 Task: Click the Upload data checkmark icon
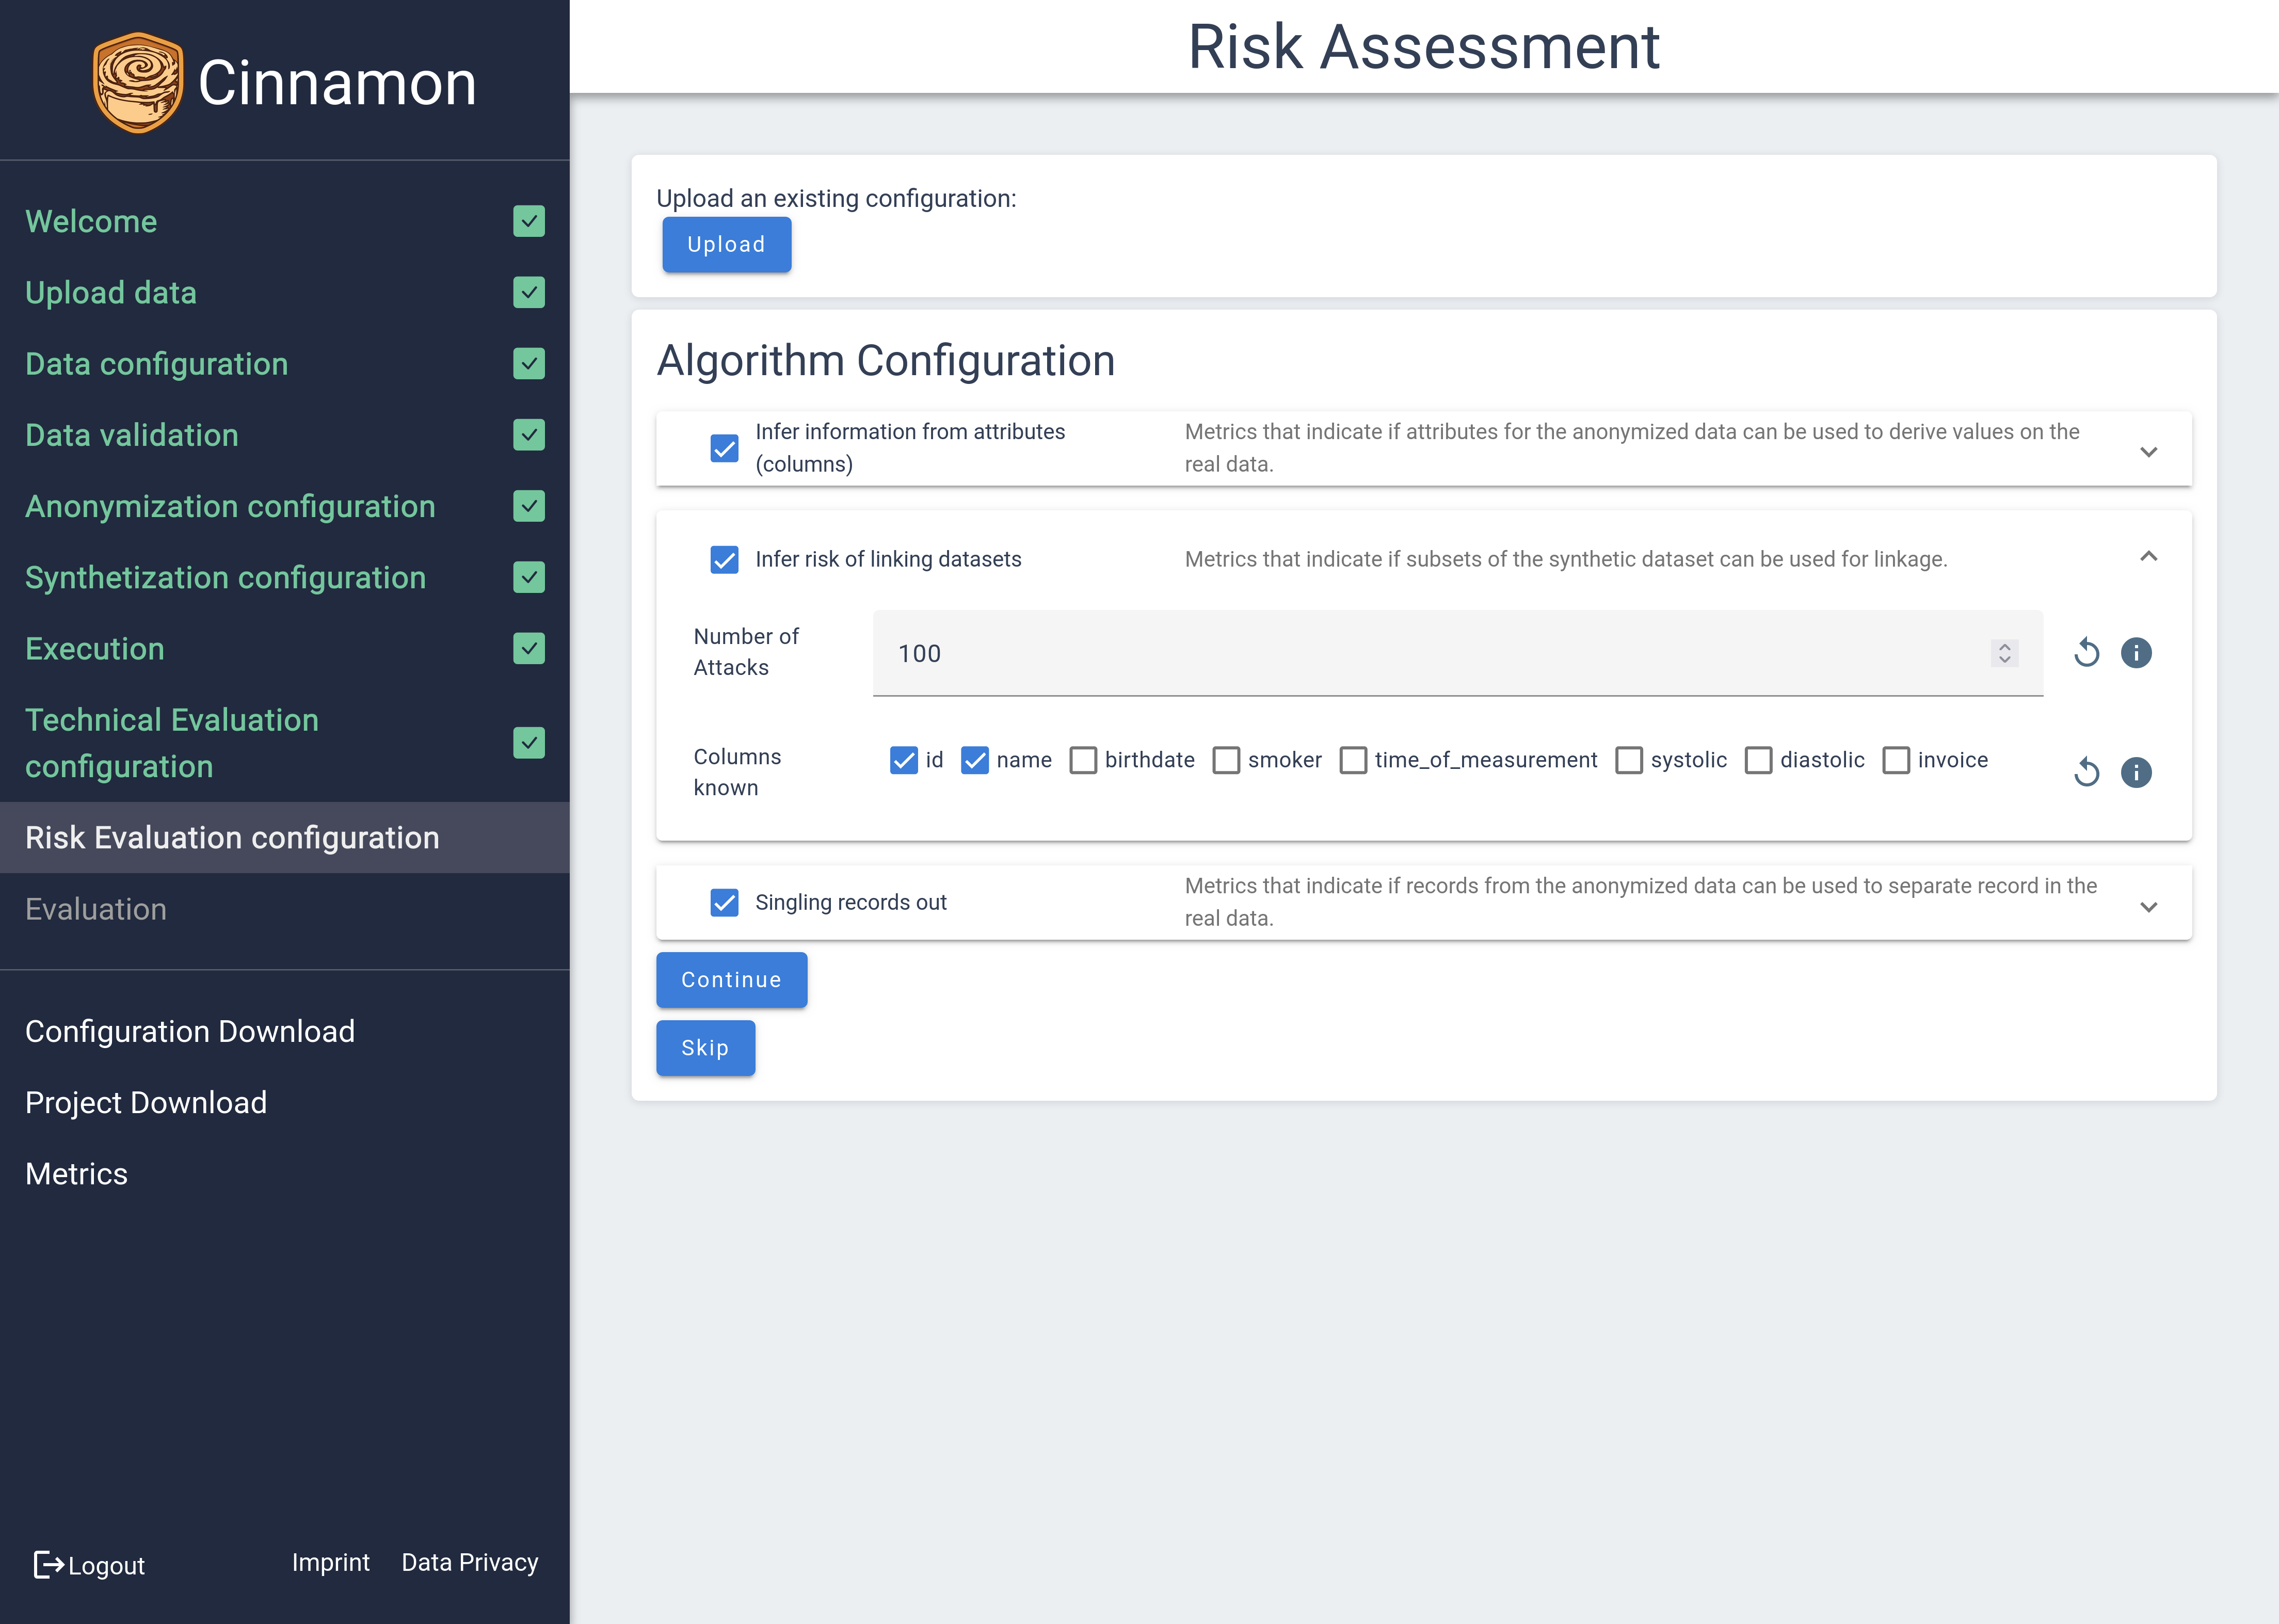529,293
